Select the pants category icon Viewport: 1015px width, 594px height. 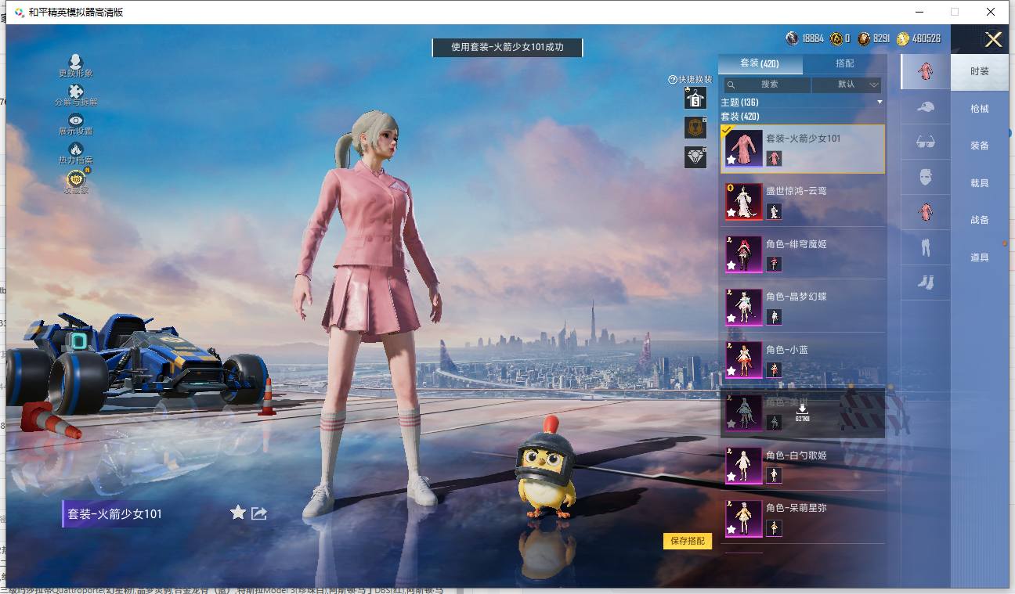(x=925, y=247)
